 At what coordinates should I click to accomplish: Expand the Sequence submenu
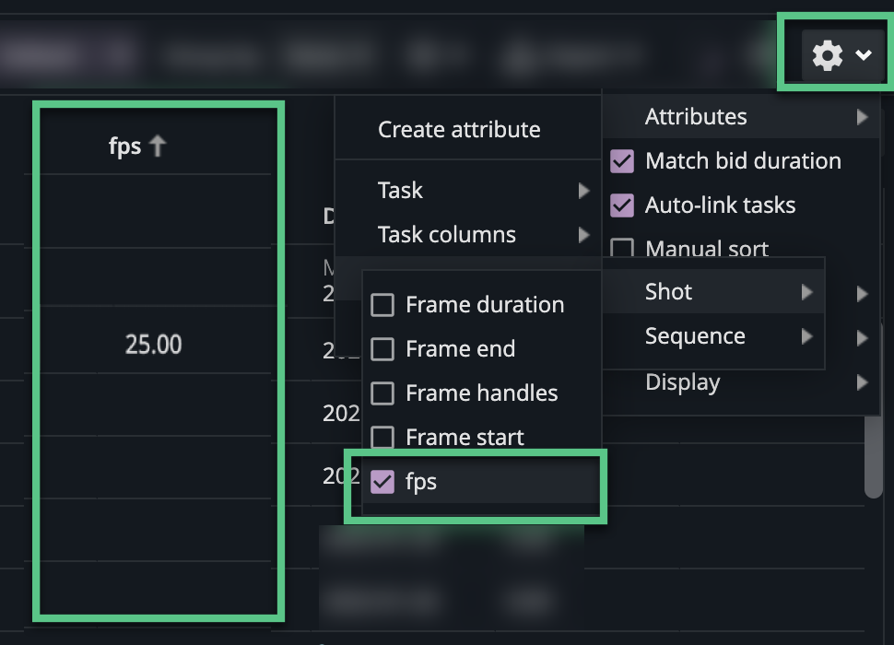pyautogui.click(x=710, y=335)
